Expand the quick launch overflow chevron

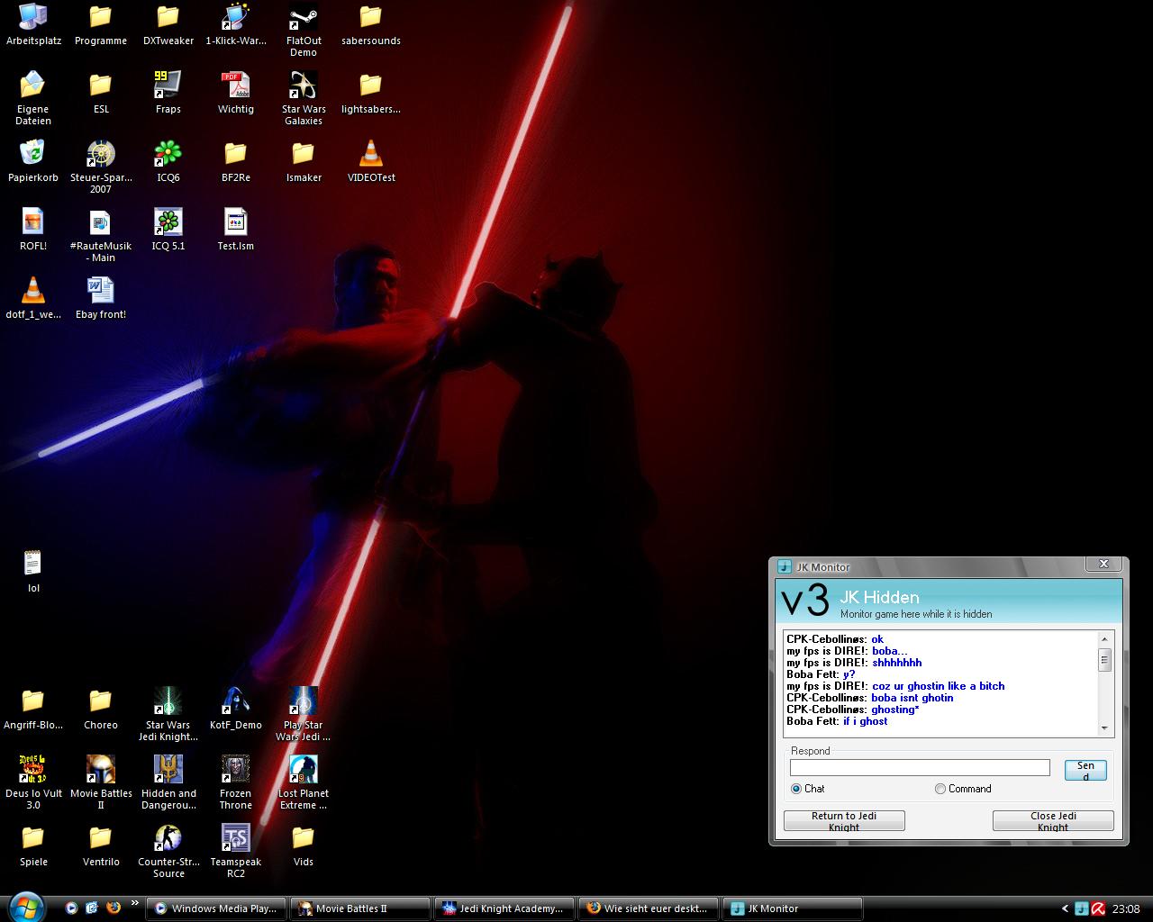click(x=135, y=903)
